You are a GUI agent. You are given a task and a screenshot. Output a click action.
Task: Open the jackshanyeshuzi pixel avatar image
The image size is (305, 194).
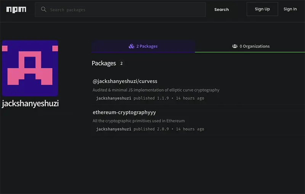click(30, 68)
